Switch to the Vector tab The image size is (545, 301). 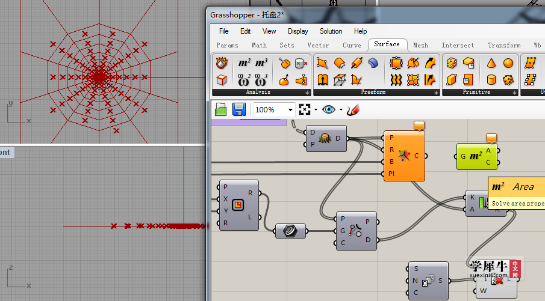[318, 45]
